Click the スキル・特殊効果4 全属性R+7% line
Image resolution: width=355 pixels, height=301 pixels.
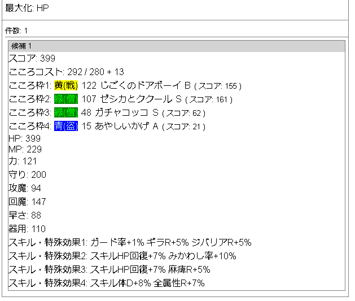point(107,283)
